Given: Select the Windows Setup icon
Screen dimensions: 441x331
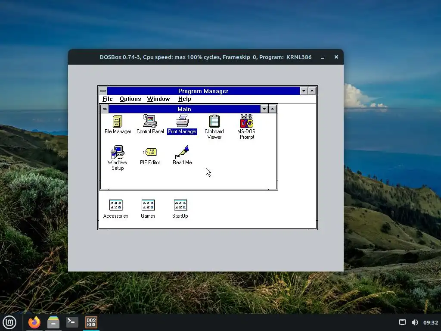Looking at the screenshot, I should [118, 152].
